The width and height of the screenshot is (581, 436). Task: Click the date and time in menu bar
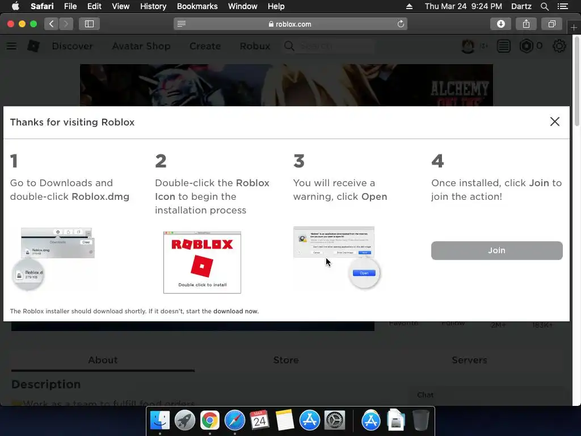tap(463, 6)
